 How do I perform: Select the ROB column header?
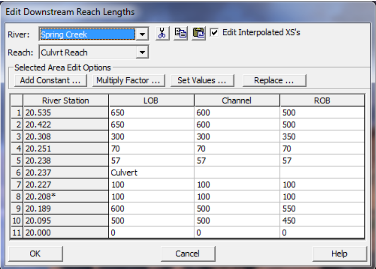coord(322,101)
